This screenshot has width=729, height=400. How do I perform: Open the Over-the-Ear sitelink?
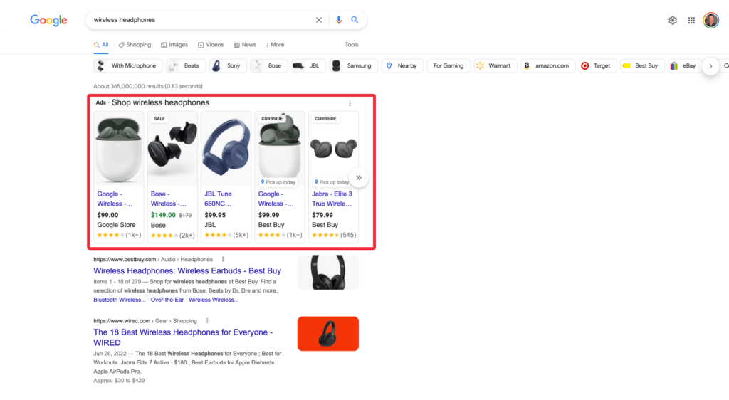tap(167, 300)
